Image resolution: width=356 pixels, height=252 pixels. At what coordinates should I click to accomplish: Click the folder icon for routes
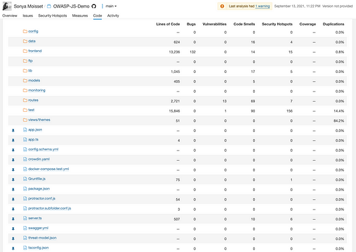[25, 100]
